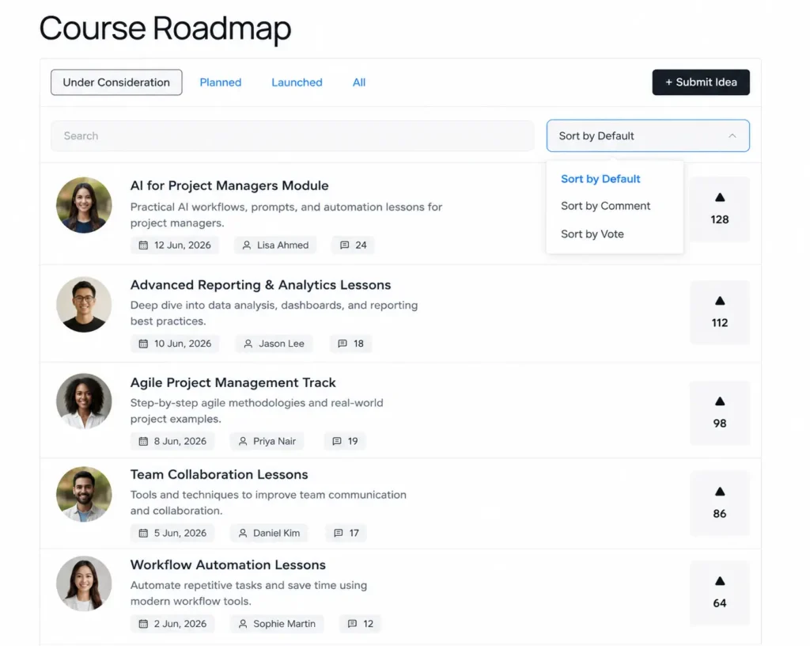Click person icon next to Sophie Martin
This screenshot has height=646, width=810.
click(x=242, y=624)
